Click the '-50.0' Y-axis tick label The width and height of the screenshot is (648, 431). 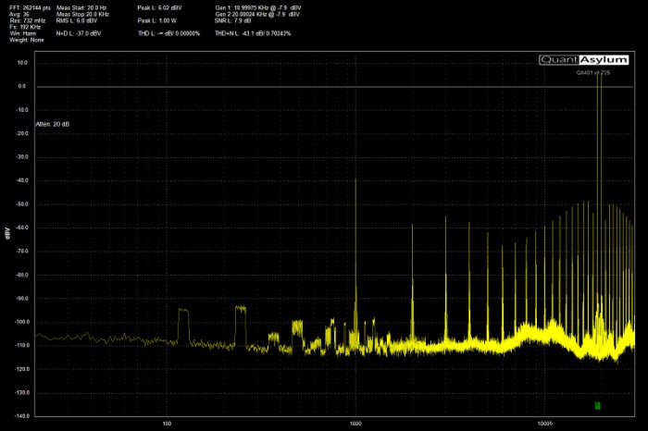tap(21, 204)
